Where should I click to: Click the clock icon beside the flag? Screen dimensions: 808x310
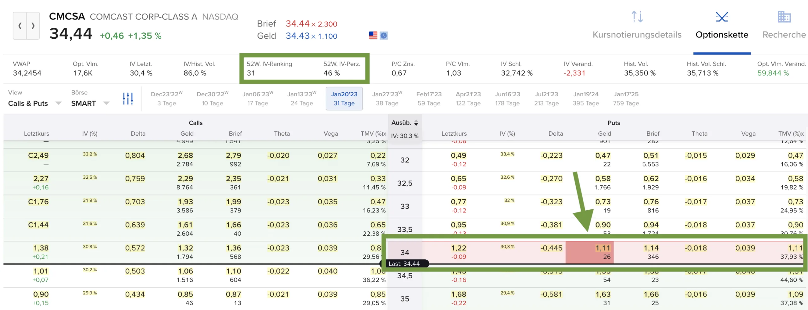383,35
